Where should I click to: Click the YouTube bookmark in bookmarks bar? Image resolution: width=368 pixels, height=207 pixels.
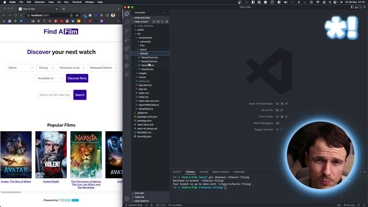pyautogui.click(x=62, y=21)
